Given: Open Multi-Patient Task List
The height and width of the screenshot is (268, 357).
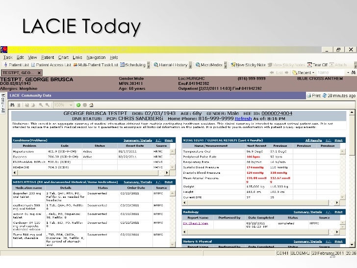Looking at the screenshot, I should tap(96, 65).
